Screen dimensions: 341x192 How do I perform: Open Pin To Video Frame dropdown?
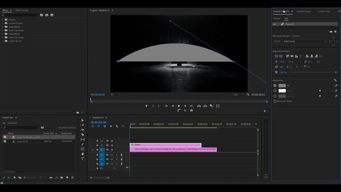305,41
